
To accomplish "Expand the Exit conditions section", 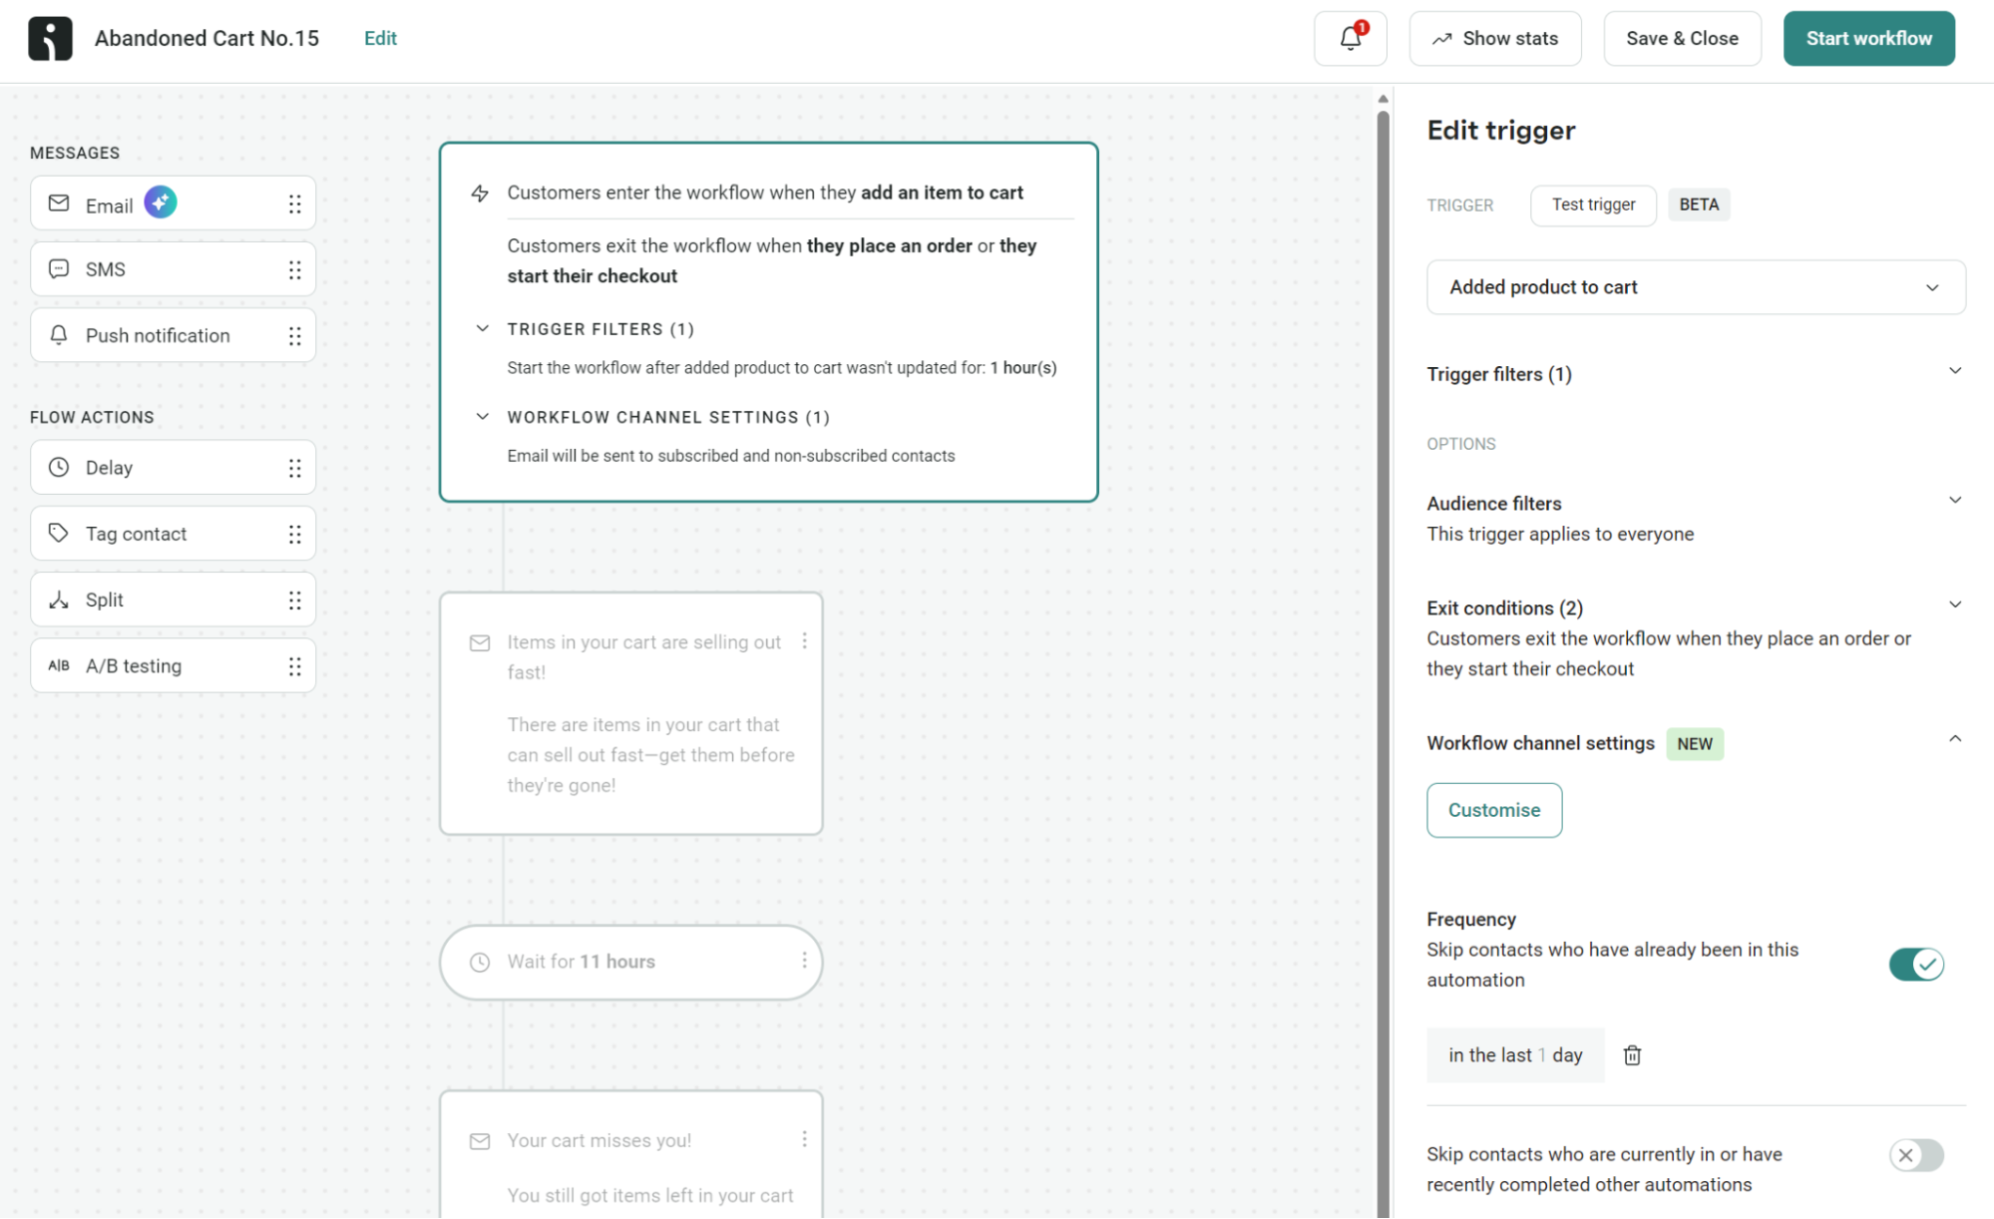I will pos(1954,604).
